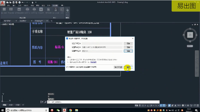Expand the undo history dropdown arrow
200x112 pixels.
point(25,2)
